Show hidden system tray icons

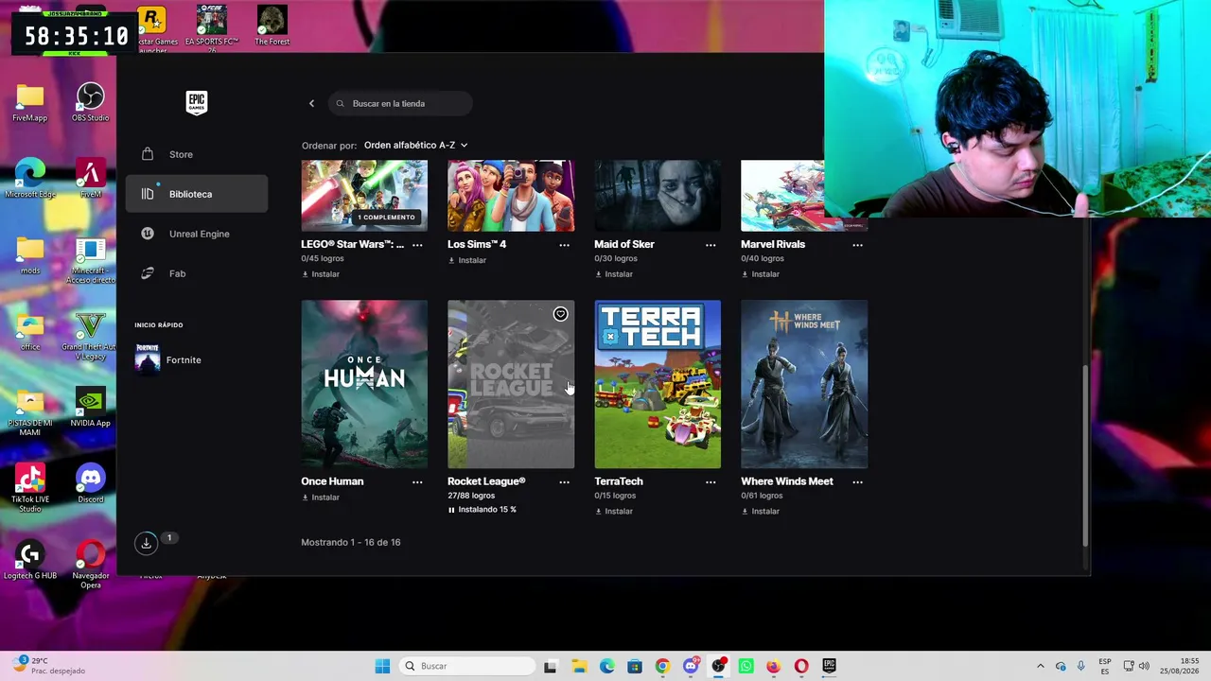[x=1040, y=666]
